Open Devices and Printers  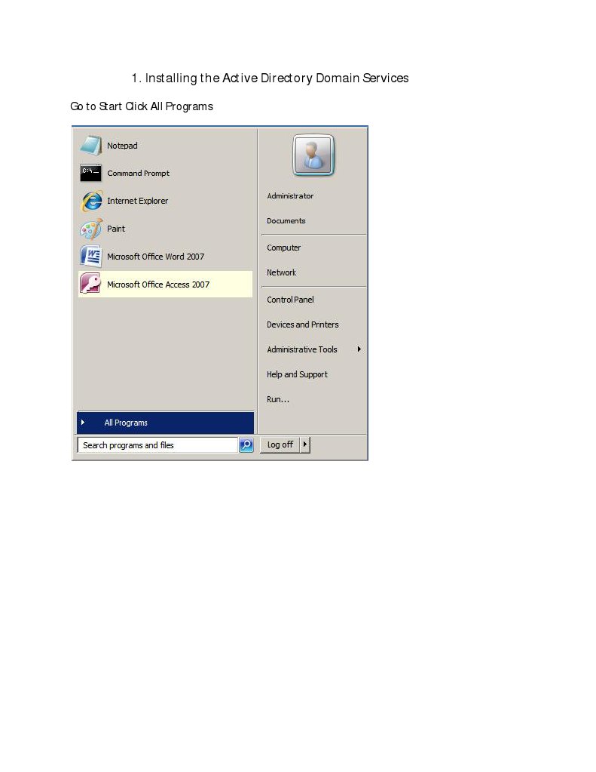[x=302, y=324]
